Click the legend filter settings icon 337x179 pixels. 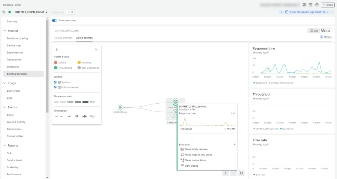pyautogui.click(x=57, y=50)
